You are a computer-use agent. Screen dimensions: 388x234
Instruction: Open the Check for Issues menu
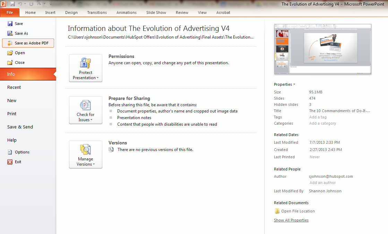85,110
